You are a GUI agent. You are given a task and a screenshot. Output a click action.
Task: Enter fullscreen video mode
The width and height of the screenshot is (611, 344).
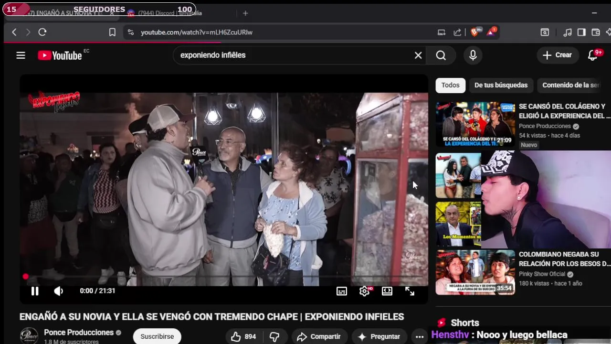click(410, 291)
